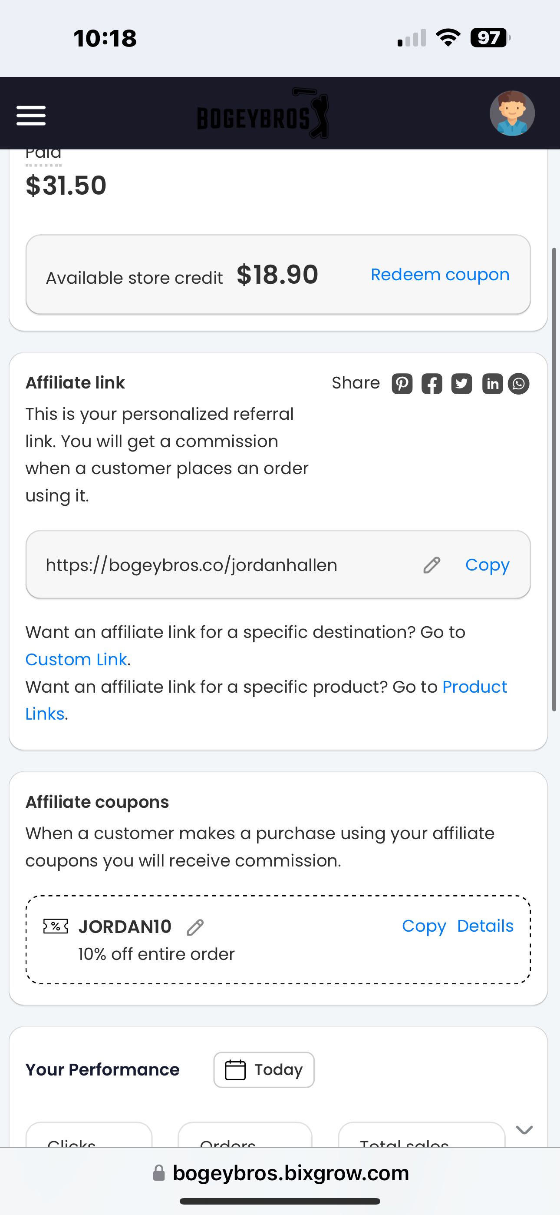Image resolution: width=560 pixels, height=1215 pixels.
Task: Tap the user profile avatar
Action: click(511, 114)
